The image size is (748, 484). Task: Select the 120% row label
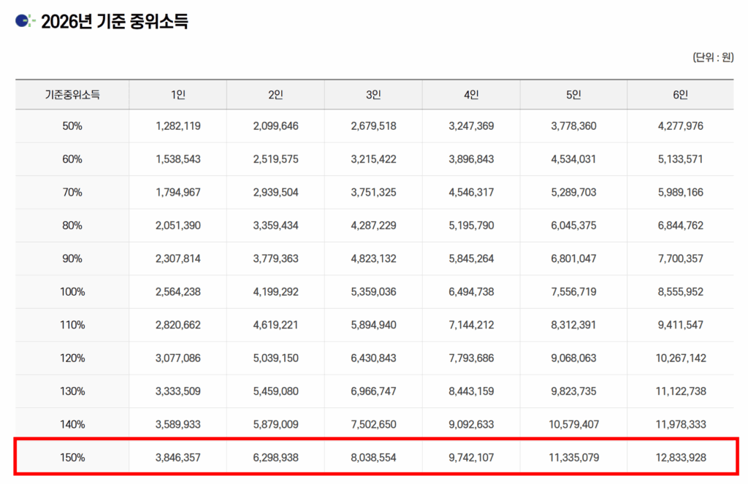click(72, 358)
